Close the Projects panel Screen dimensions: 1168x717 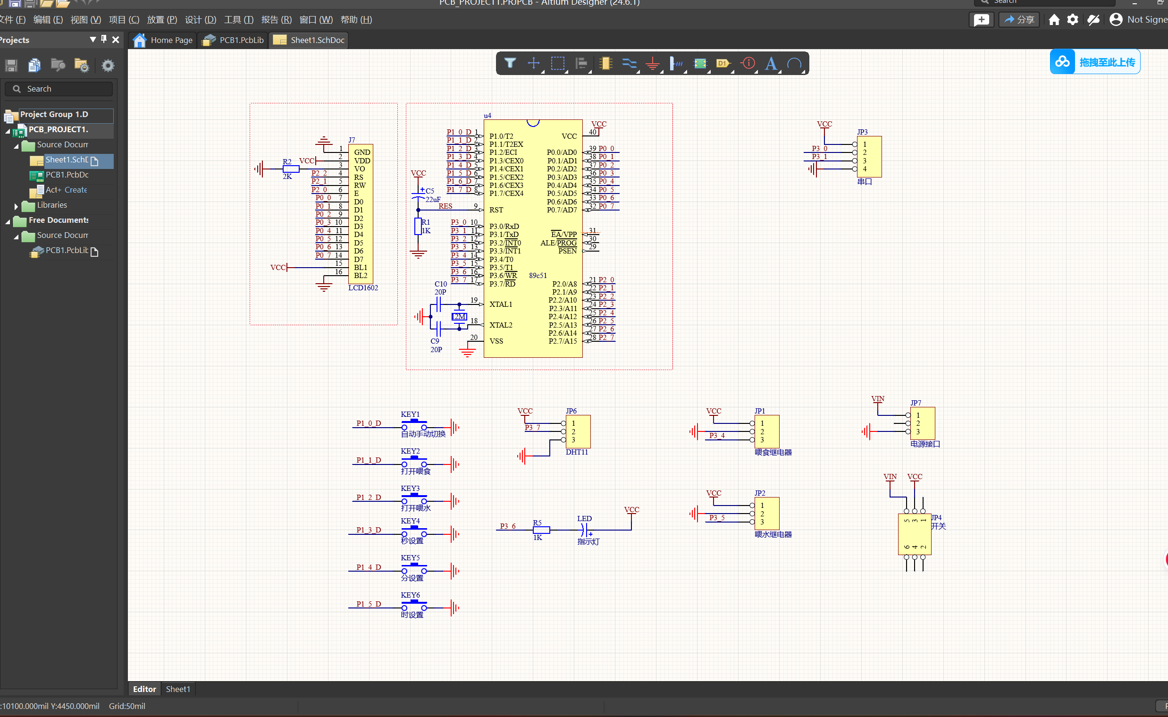[x=116, y=40]
